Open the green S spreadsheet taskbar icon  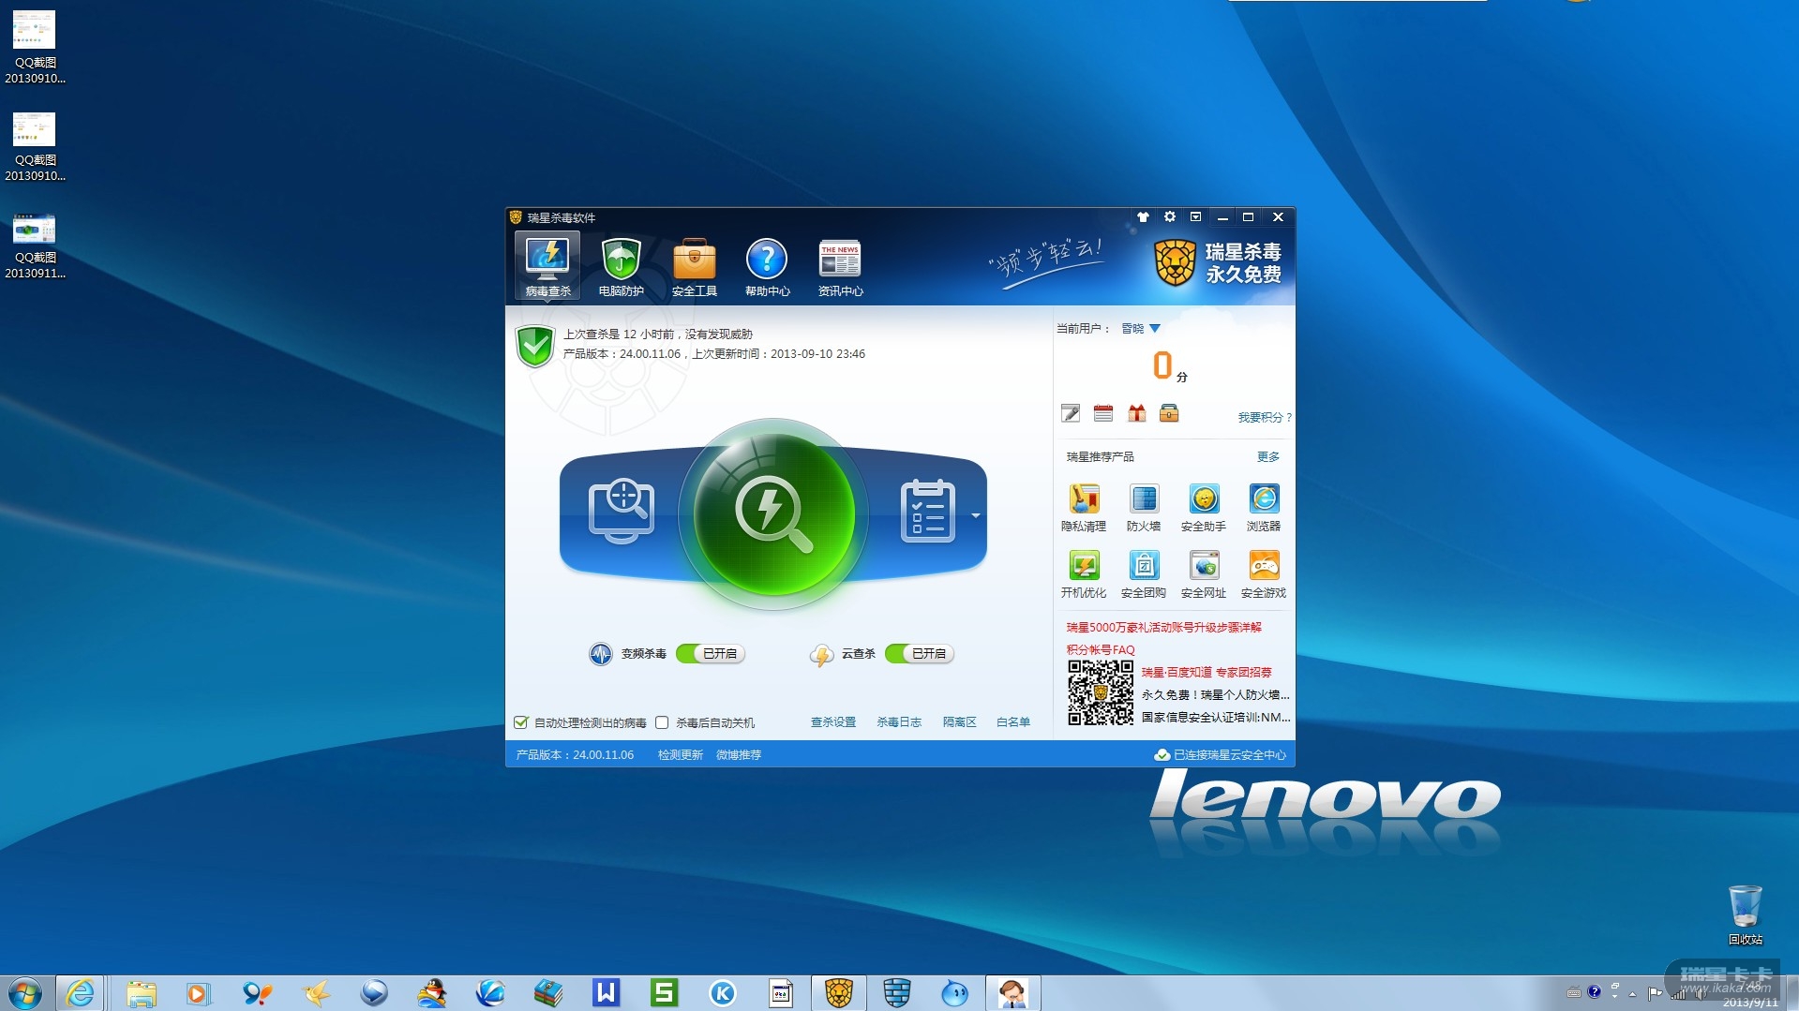click(664, 993)
